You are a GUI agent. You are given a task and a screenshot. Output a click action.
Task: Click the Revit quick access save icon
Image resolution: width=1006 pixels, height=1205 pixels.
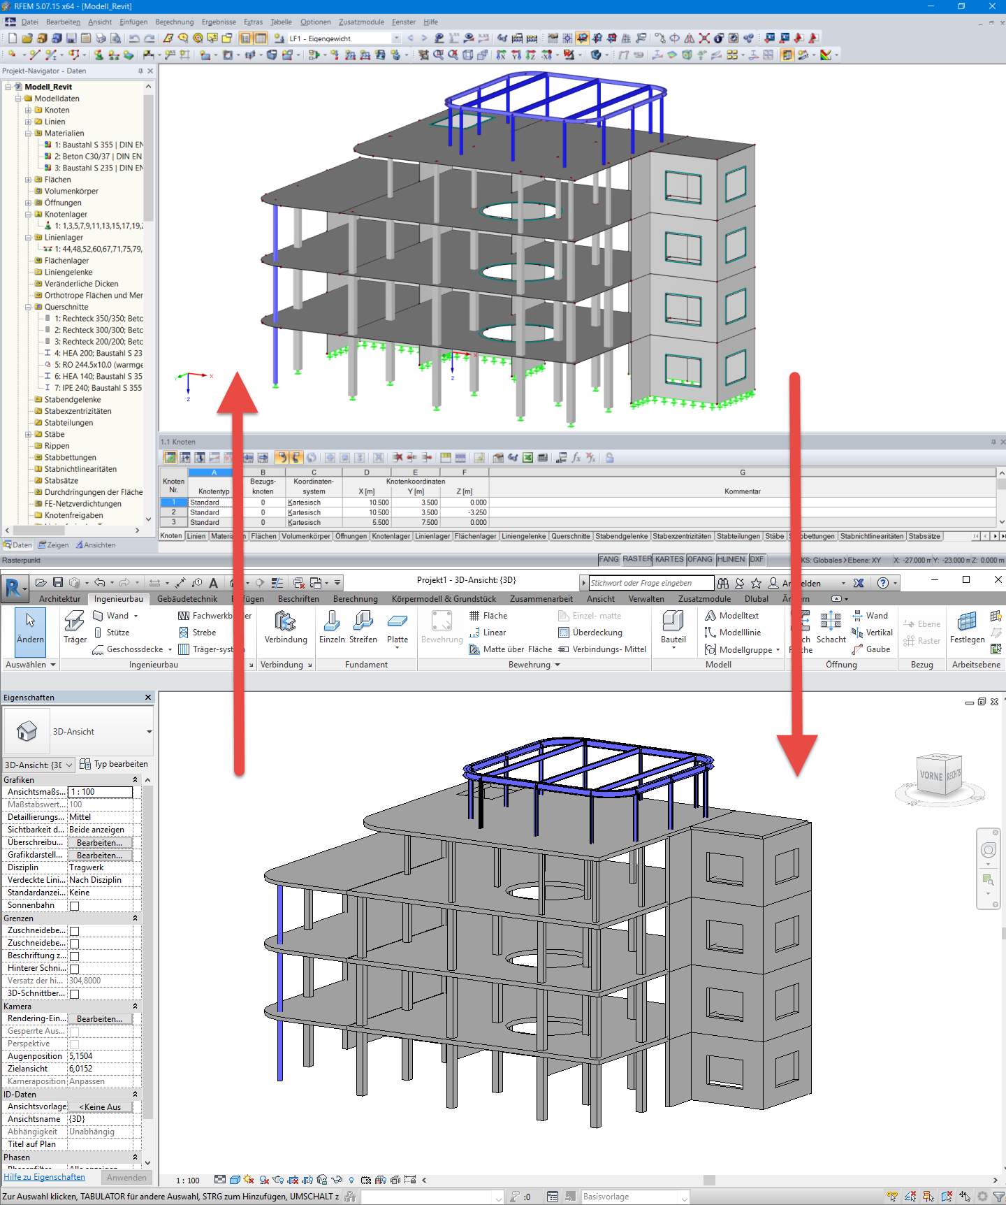coord(58,582)
